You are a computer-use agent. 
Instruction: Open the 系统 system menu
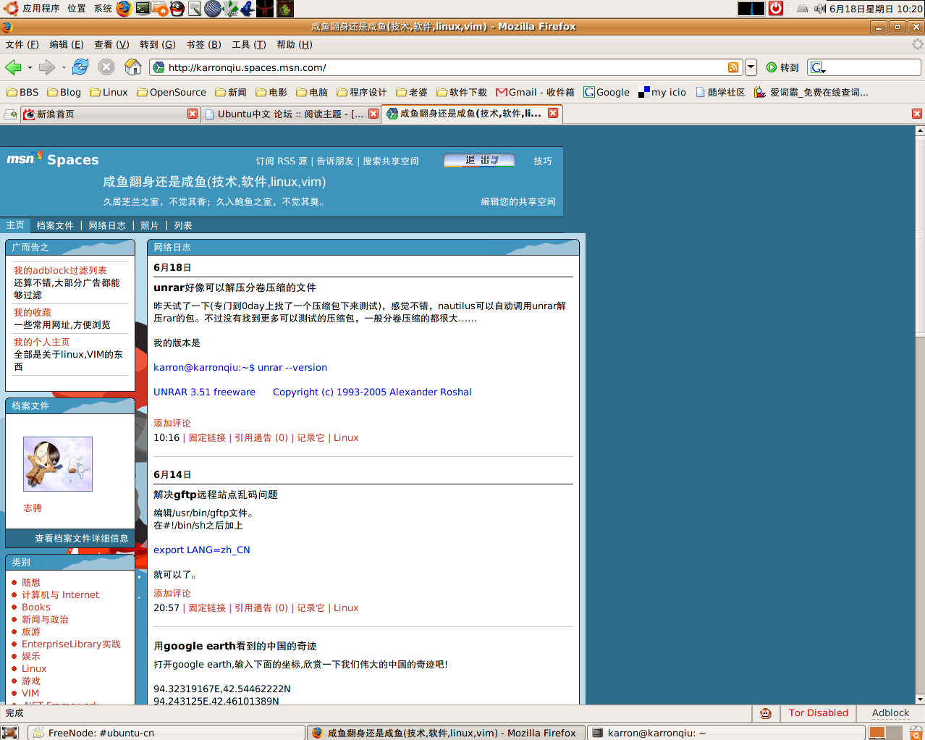pos(103,9)
